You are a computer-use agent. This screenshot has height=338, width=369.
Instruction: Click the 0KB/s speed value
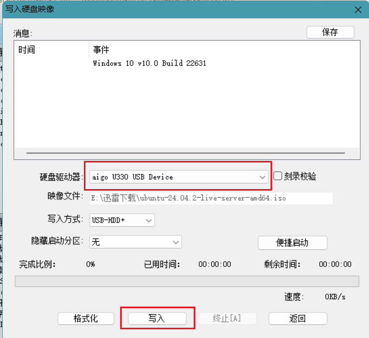click(x=335, y=297)
